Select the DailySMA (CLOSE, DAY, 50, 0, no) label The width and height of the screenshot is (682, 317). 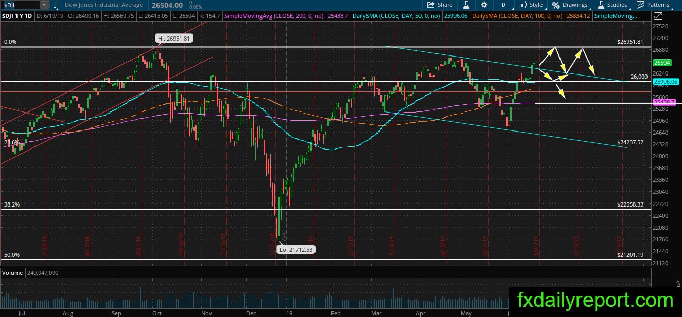coord(396,16)
